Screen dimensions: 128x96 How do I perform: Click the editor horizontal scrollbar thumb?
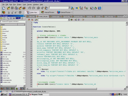pyautogui.click(x=62, y=89)
